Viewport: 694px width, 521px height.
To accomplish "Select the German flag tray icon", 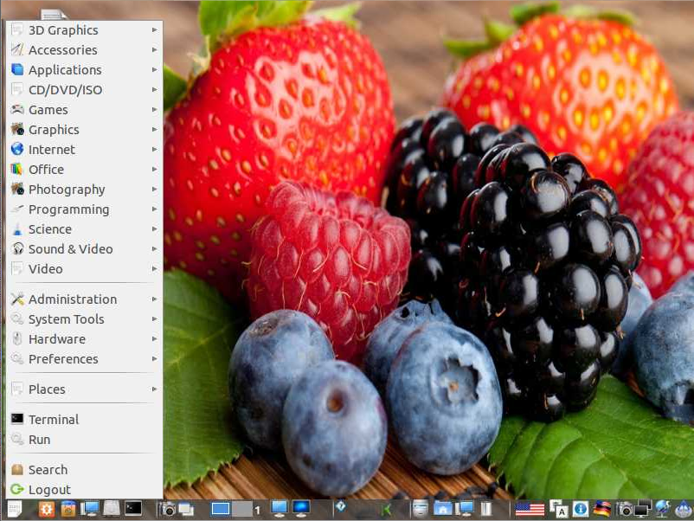I will (x=602, y=509).
